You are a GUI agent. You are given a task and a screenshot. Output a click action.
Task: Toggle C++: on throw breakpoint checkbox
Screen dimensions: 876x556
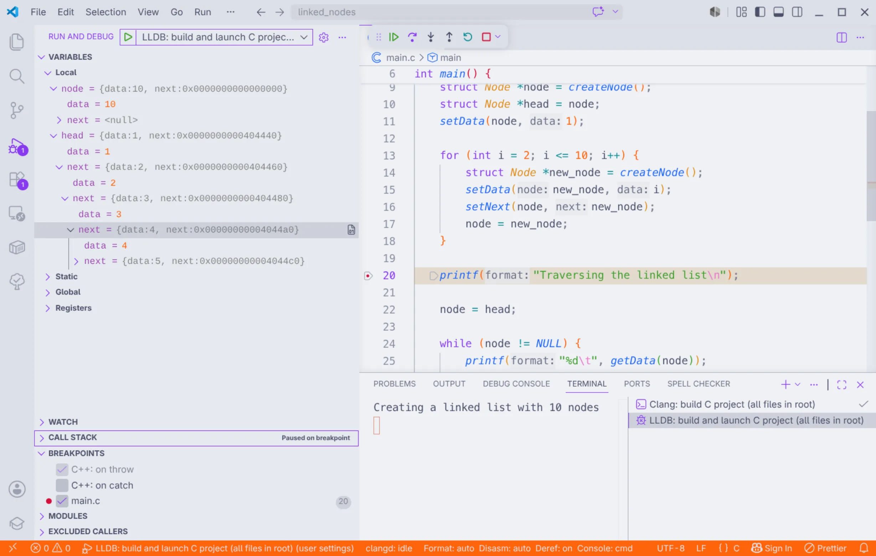pyautogui.click(x=62, y=469)
